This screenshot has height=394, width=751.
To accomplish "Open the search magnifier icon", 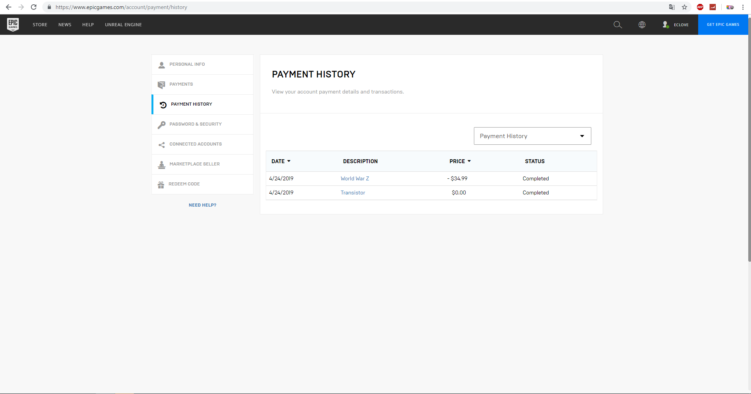I will (x=618, y=25).
